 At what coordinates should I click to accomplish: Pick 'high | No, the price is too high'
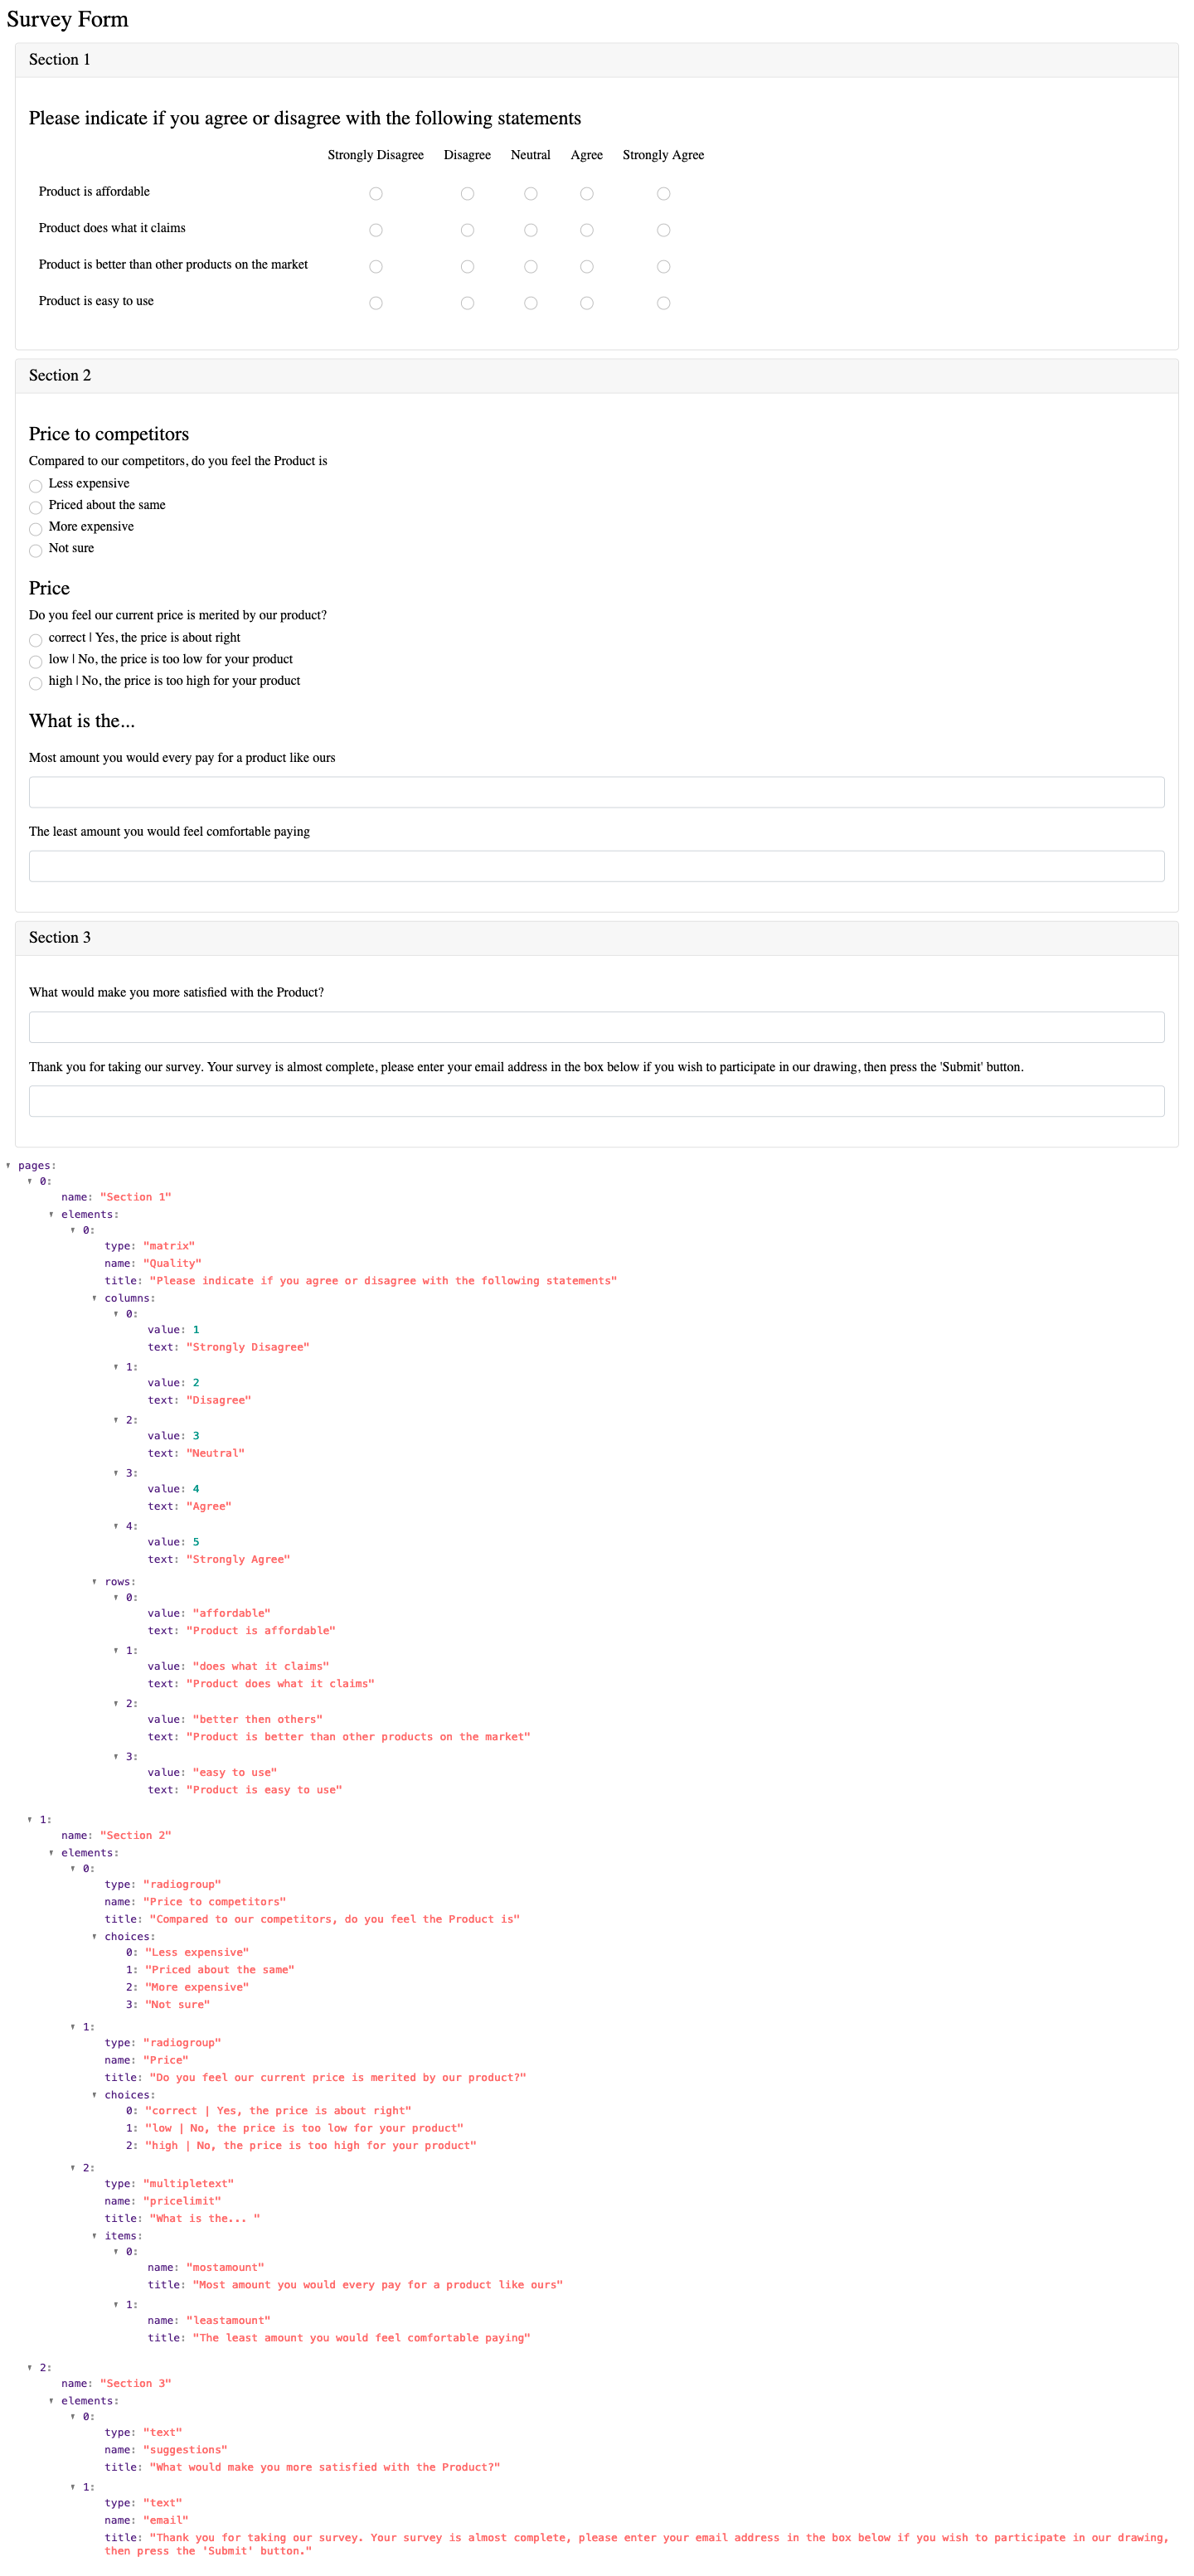click(36, 683)
